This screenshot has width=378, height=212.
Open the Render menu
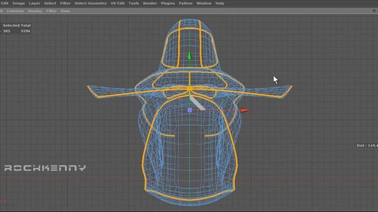(149, 4)
